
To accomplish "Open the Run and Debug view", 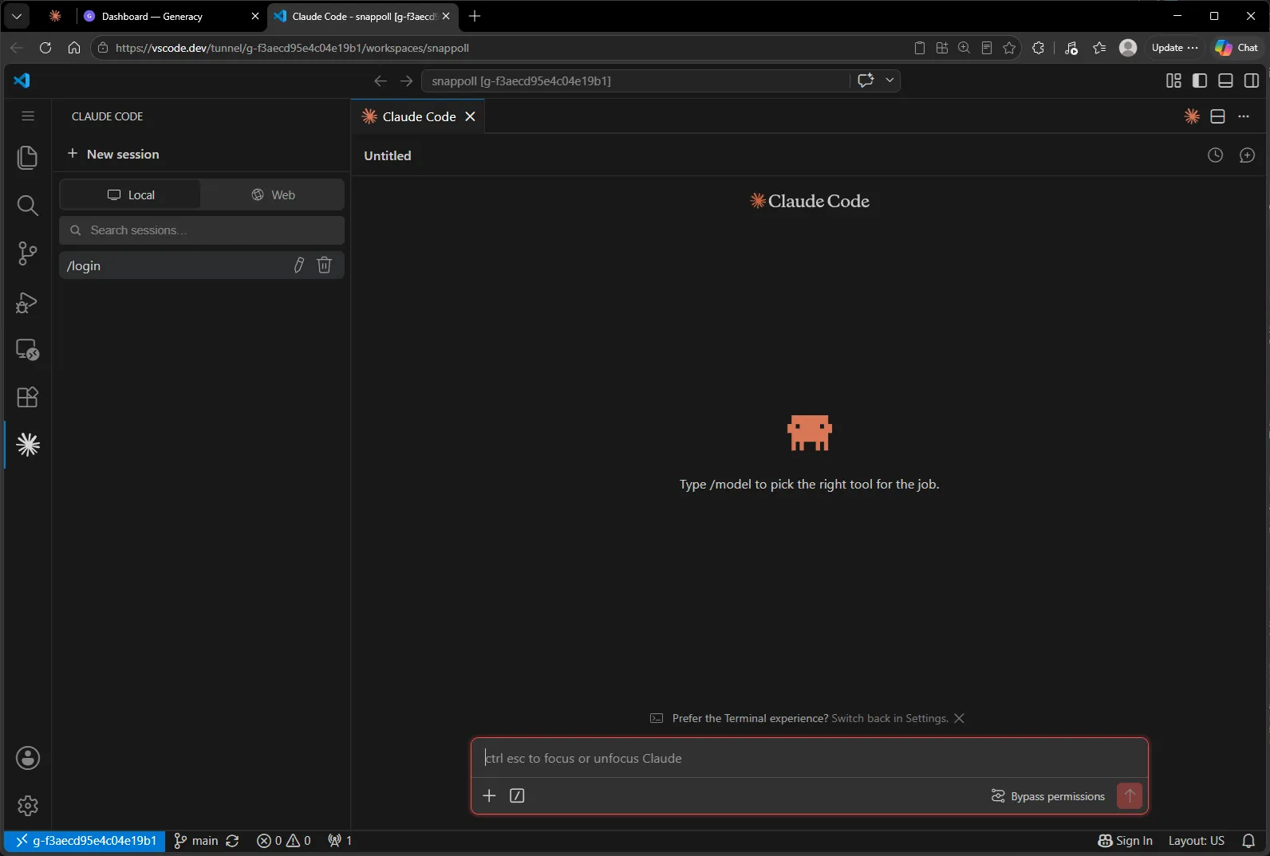I will pyautogui.click(x=27, y=302).
